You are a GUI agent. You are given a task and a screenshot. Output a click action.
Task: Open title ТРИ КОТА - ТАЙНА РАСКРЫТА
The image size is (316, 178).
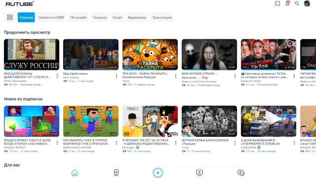pyautogui.click(x=145, y=75)
